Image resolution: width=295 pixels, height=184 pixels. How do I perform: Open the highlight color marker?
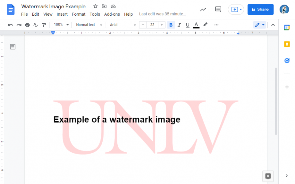[205, 25]
